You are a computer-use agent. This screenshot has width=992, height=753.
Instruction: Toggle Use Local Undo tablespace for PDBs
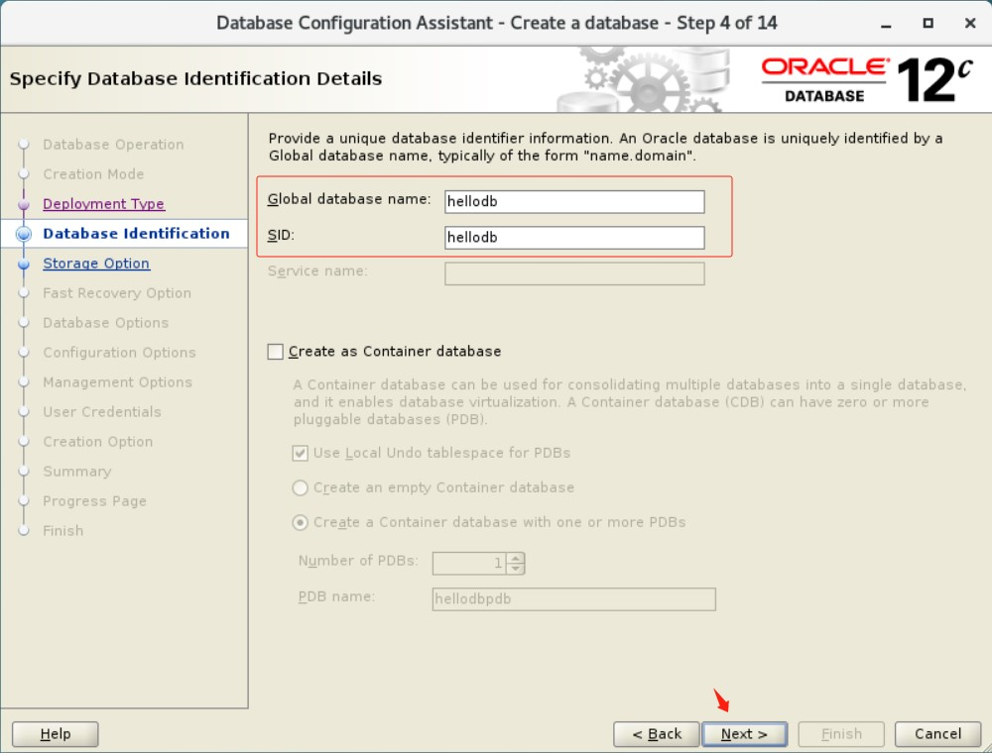click(x=300, y=453)
